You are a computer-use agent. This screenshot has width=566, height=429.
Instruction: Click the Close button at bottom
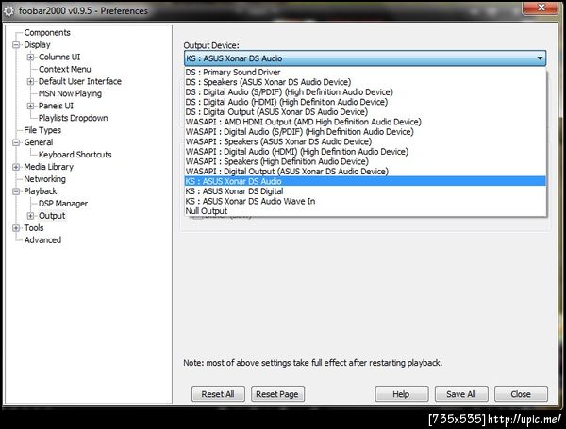coord(521,394)
